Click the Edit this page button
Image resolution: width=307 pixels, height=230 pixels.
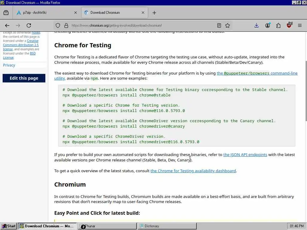24,78
